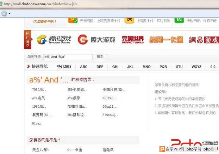Open Tencent Games logo

point(54,40)
